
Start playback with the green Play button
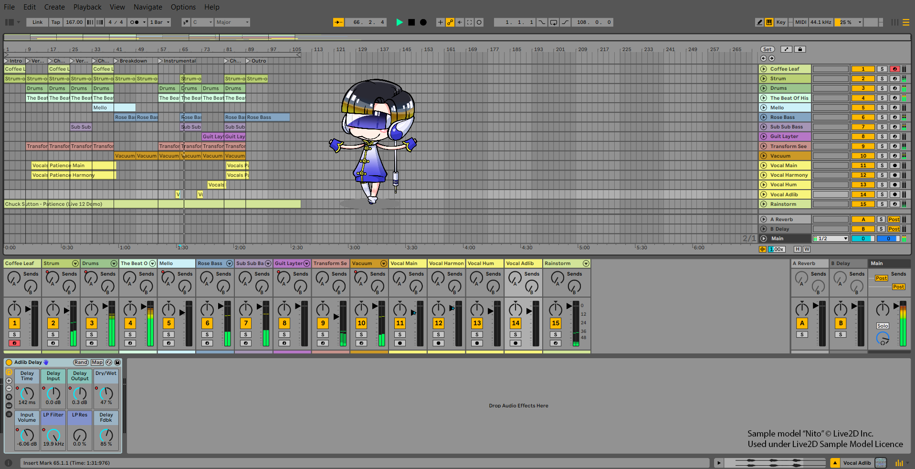tap(400, 22)
